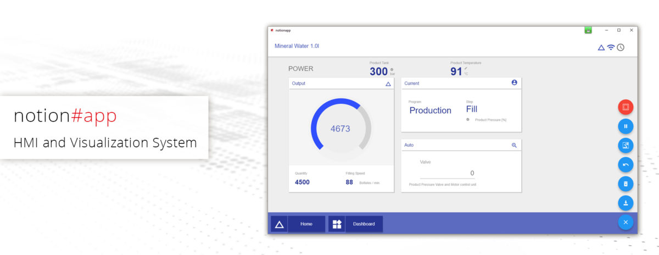Click the blue undo arrow button

coord(626,164)
